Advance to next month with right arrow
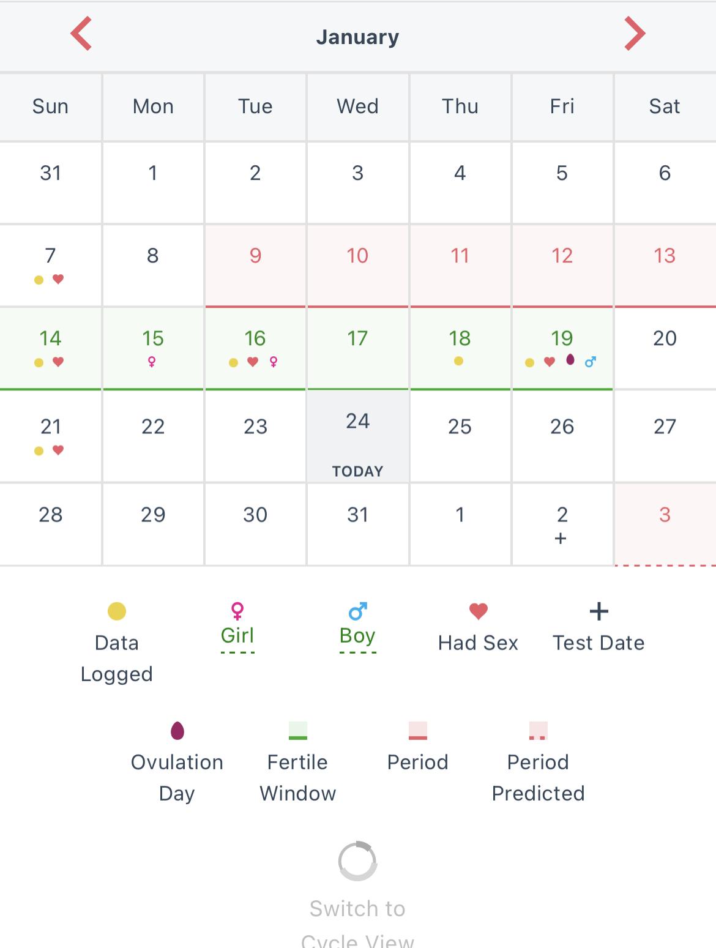The width and height of the screenshot is (716, 948). (635, 34)
